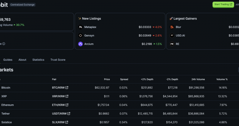Open external link icon next to XRP/KRW
239x126 pixels.
click(67, 96)
